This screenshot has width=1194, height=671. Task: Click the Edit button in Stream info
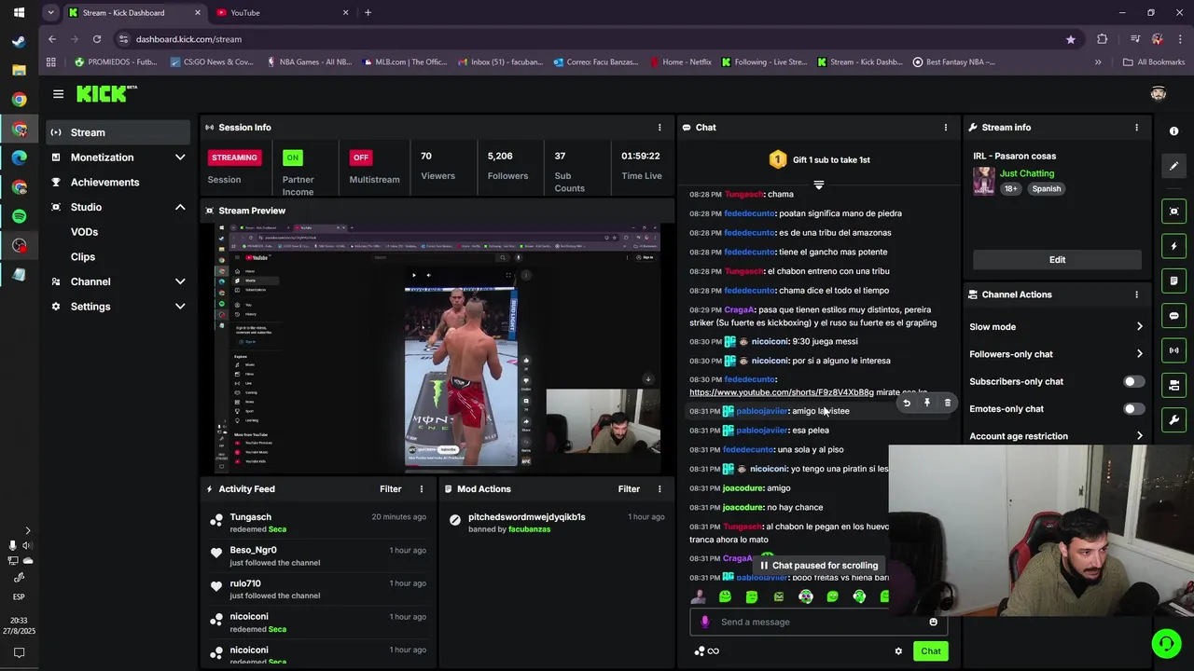[x=1057, y=260]
